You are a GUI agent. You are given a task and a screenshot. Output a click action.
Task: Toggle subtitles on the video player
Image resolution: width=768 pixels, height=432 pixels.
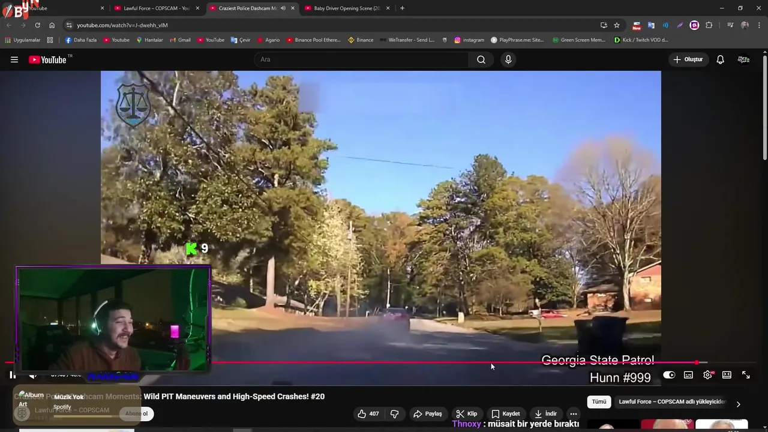[x=688, y=375]
